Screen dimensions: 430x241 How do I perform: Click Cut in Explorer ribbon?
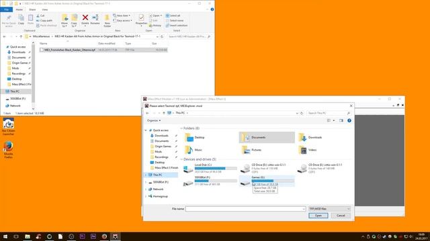tap(40, 15)
